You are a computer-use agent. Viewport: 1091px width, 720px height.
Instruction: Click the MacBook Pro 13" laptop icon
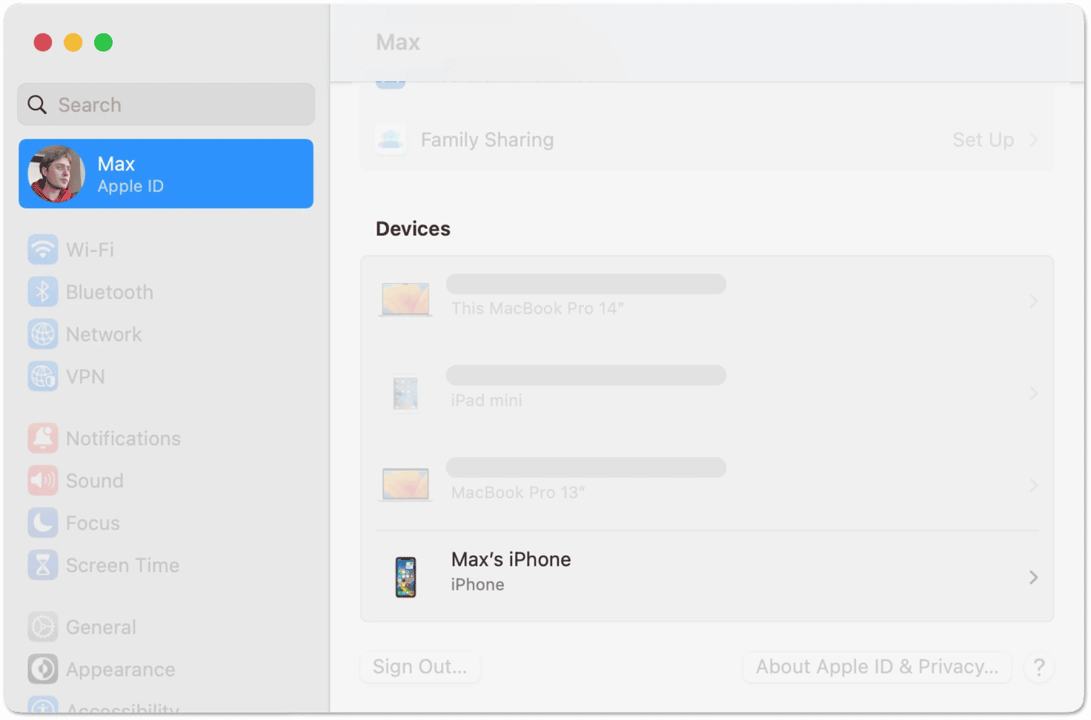[x=405, y=484]
